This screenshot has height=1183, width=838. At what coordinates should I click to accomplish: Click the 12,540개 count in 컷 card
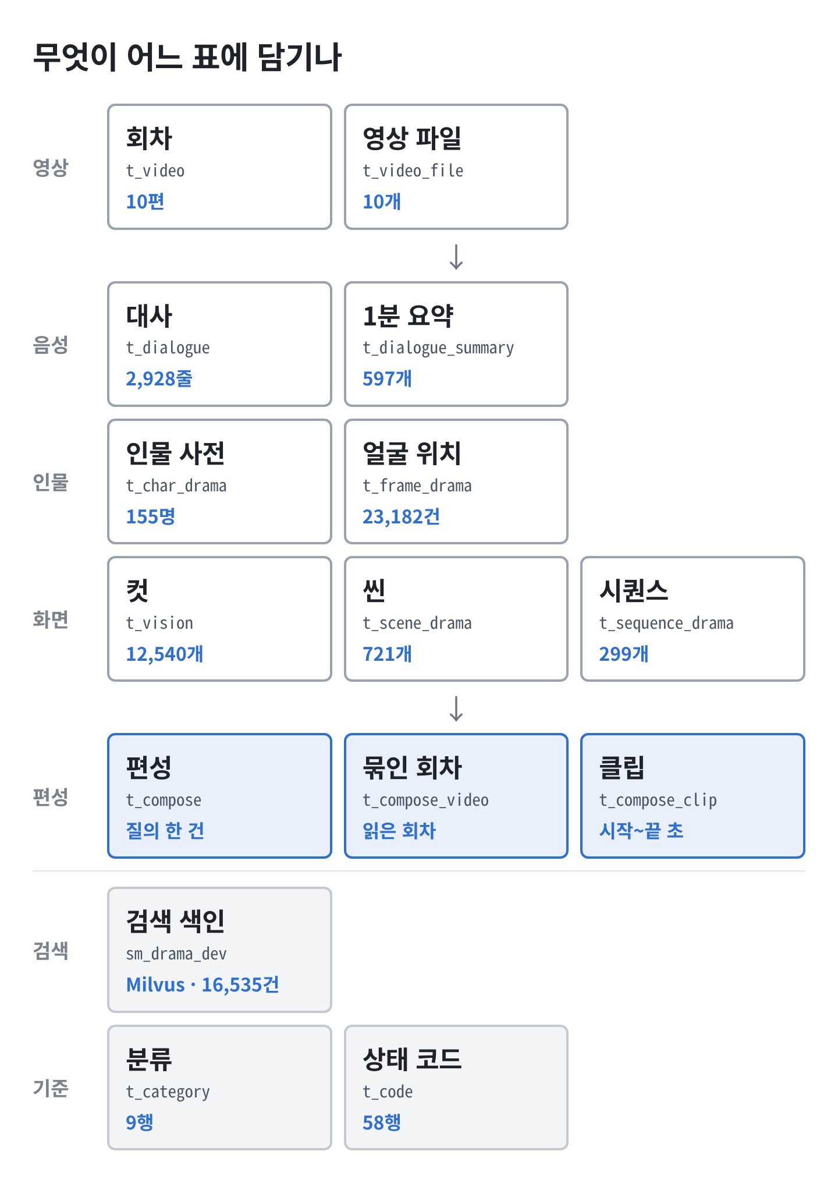(165, 654)
